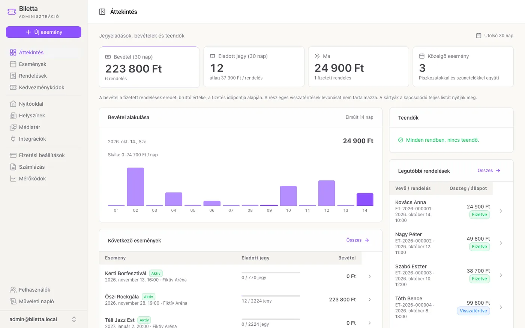This screenshot has height=328, width=525.
Task: Open Integrációk via the plug icon
Action: 13,139
